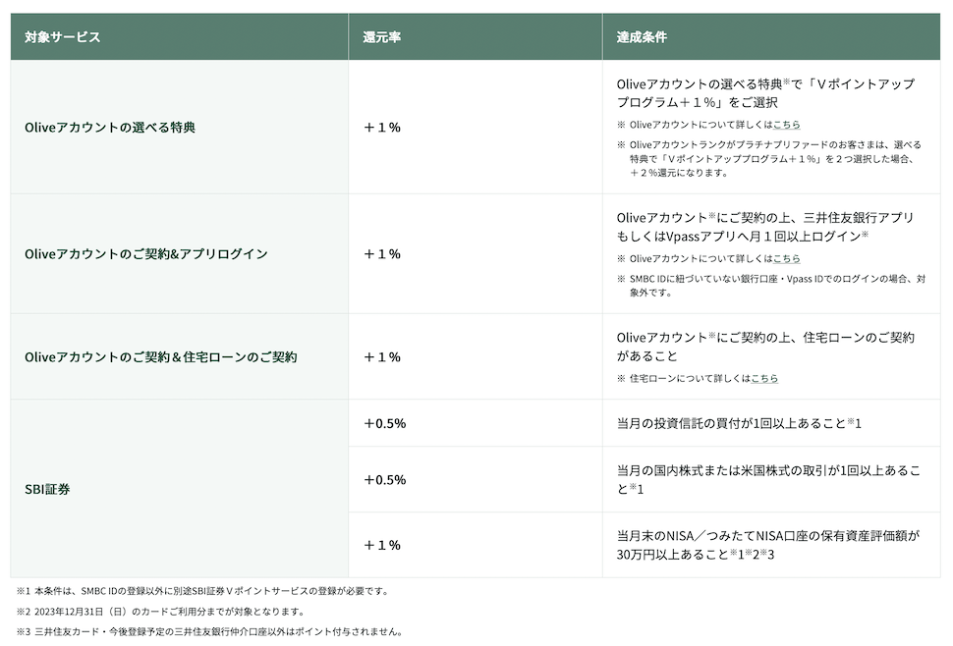Screen dimensions: 953x646
Task: Click the 国内株式または米国株式 condition text
Action: pos(769,480)
